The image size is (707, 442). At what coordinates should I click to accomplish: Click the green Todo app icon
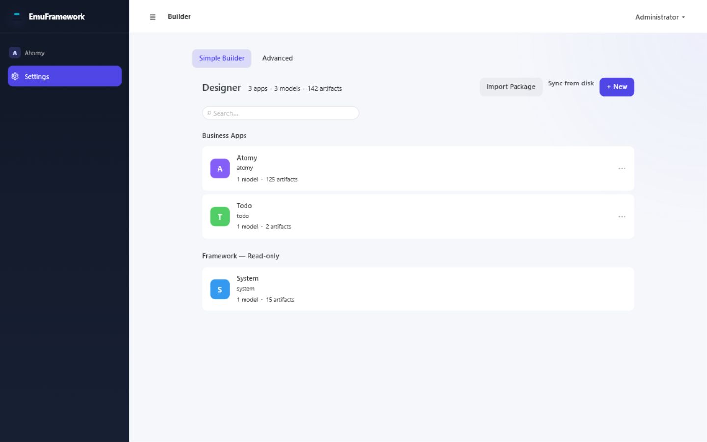[x=220, y=217]
